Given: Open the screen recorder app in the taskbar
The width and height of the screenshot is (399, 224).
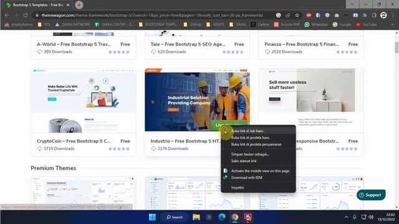Looking at the screenshot, I should [248, 217].
